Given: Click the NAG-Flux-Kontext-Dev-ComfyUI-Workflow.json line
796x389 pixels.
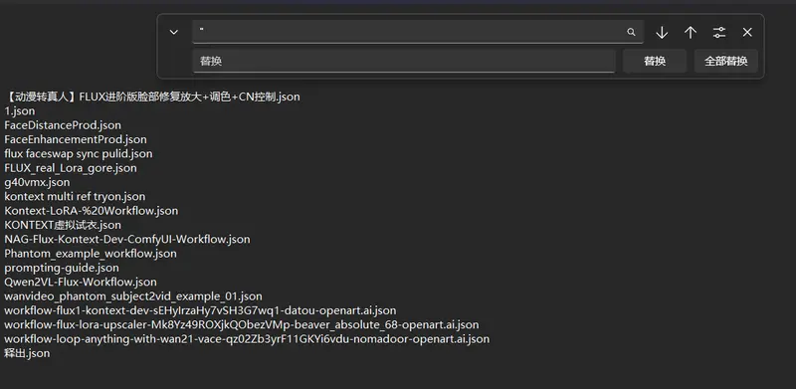Looking at the screenshot, I should click(x=127, y=239).
